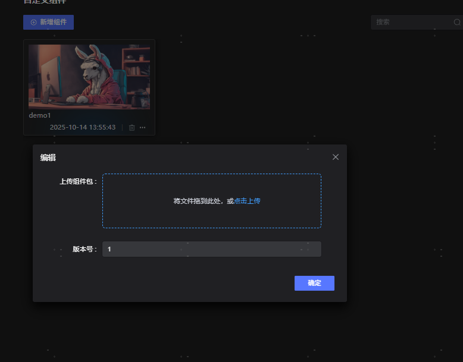Click the 编辑 dialog title
This screenshot has height=362, width=463.
[48, 158]
